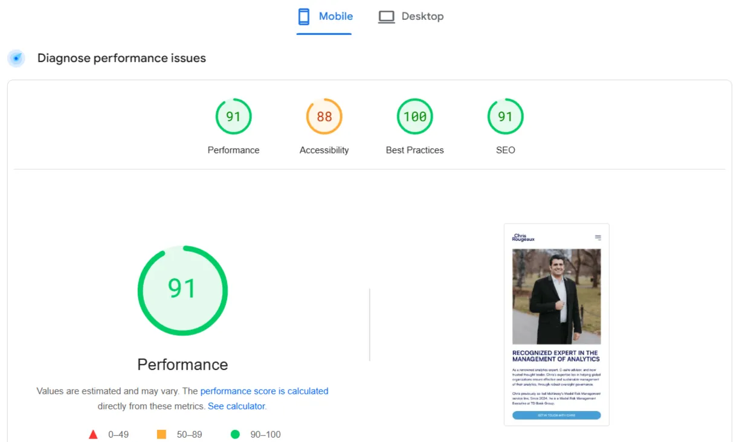
Task: Switch to the Desktop tab
Action: point(411,17)
